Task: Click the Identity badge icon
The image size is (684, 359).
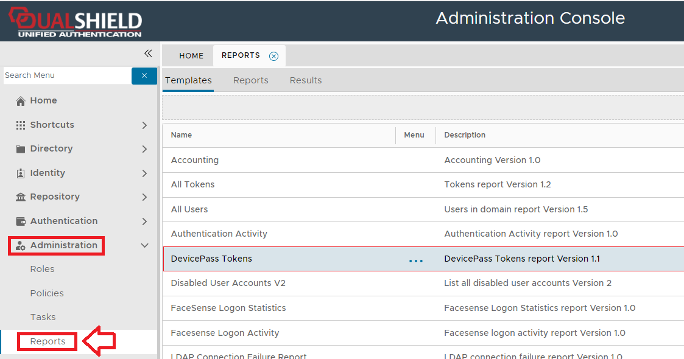Action: pyautogui.click(x=21, y=173)
